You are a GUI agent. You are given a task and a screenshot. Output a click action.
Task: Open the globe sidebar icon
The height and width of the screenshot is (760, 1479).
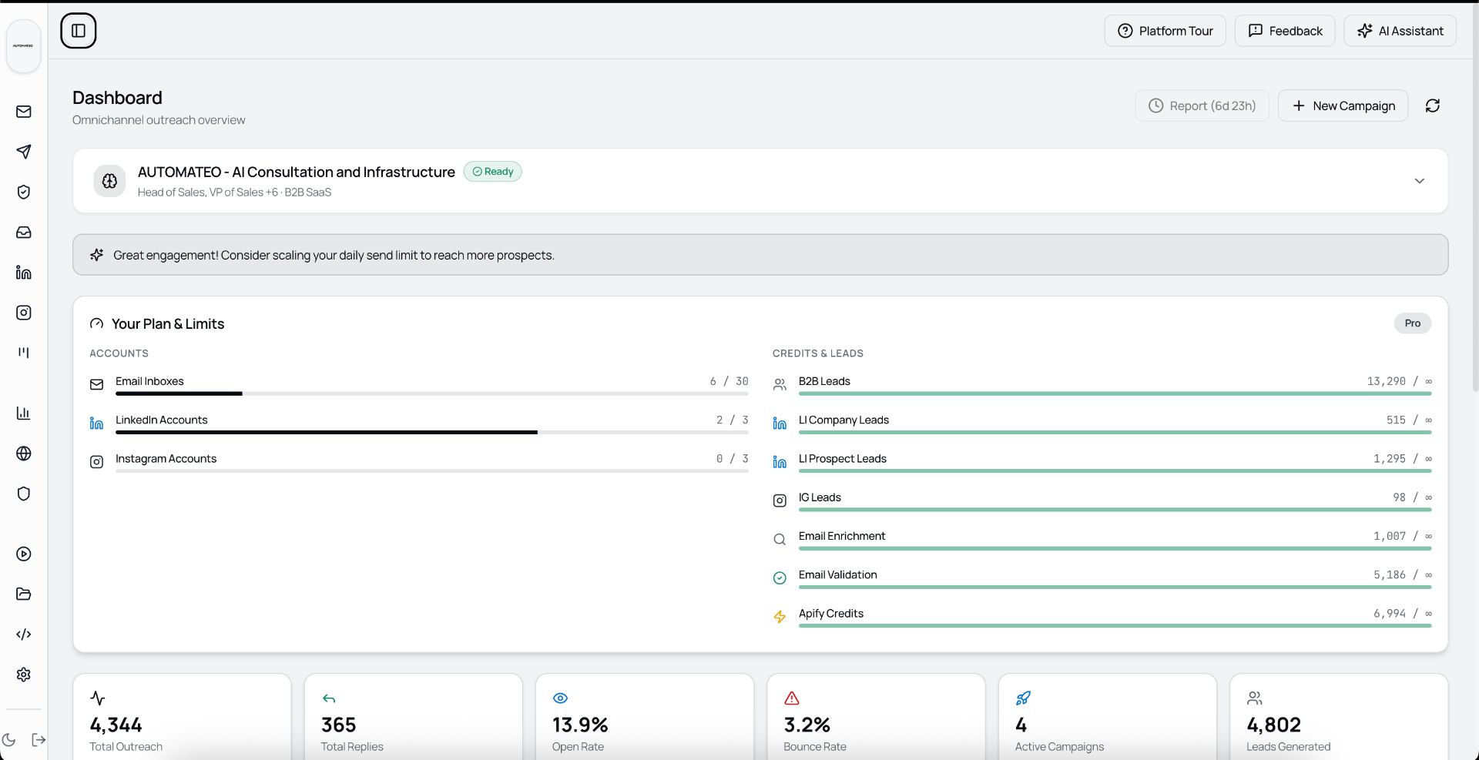(24, 454)
